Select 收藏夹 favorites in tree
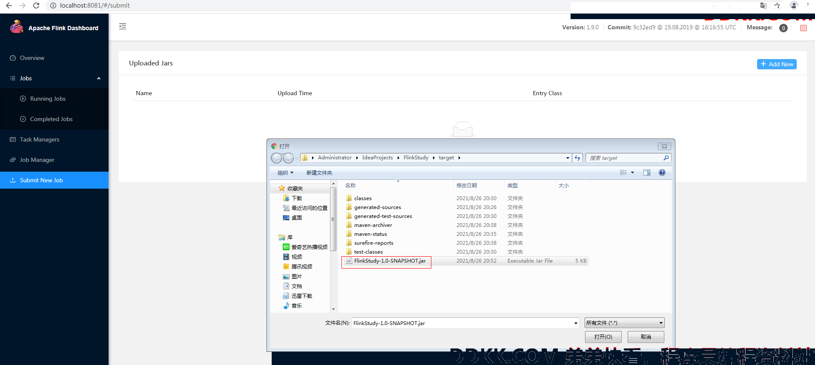Viewport: 815px width, 365px height. click(x=295, y=189)
